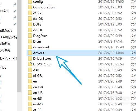Click the Configuration folder icon
Image resolution: width=136 pixels, height=111 pixels.
pos(30,7)
